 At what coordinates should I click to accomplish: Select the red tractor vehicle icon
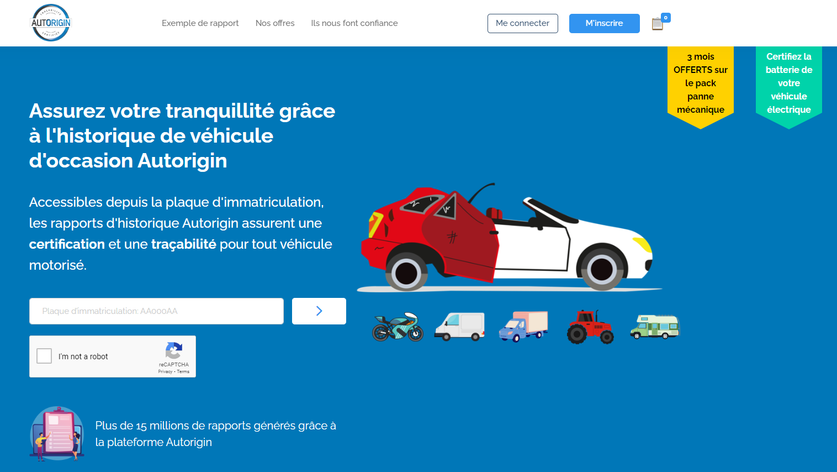590,327
